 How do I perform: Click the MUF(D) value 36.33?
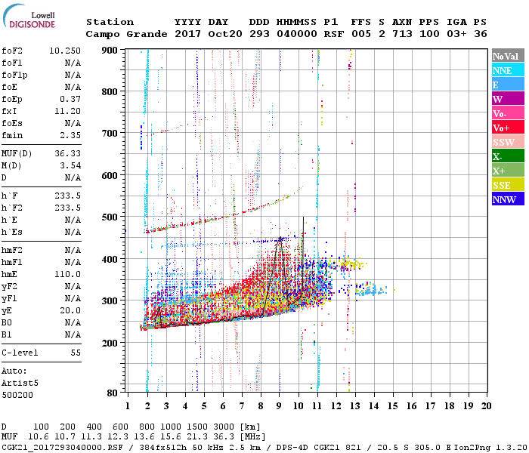(x=67, y=153)
